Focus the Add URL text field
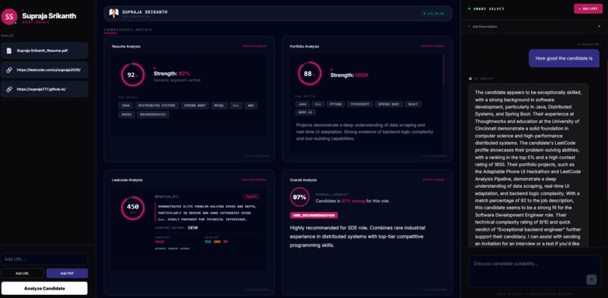Image resolution: width=608 pixels, height=298 pixels. pos(45,259)
